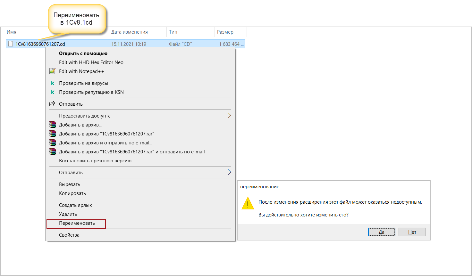Sort by 'Дата изменения' column header

pos(130,32)
